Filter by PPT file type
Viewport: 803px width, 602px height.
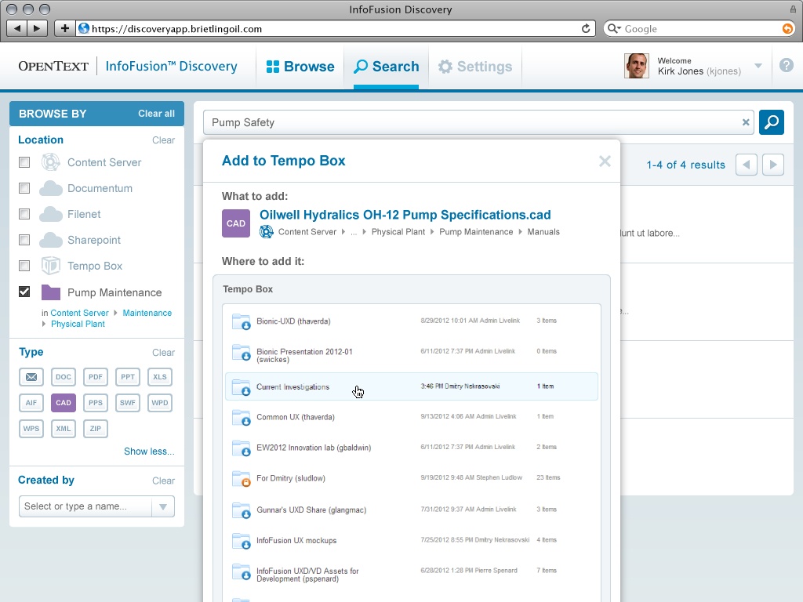[128, 377]
